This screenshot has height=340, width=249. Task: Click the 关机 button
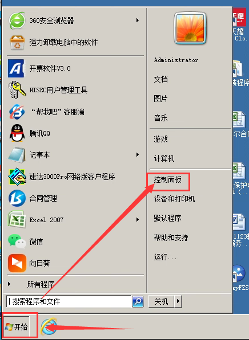point(161,301)
